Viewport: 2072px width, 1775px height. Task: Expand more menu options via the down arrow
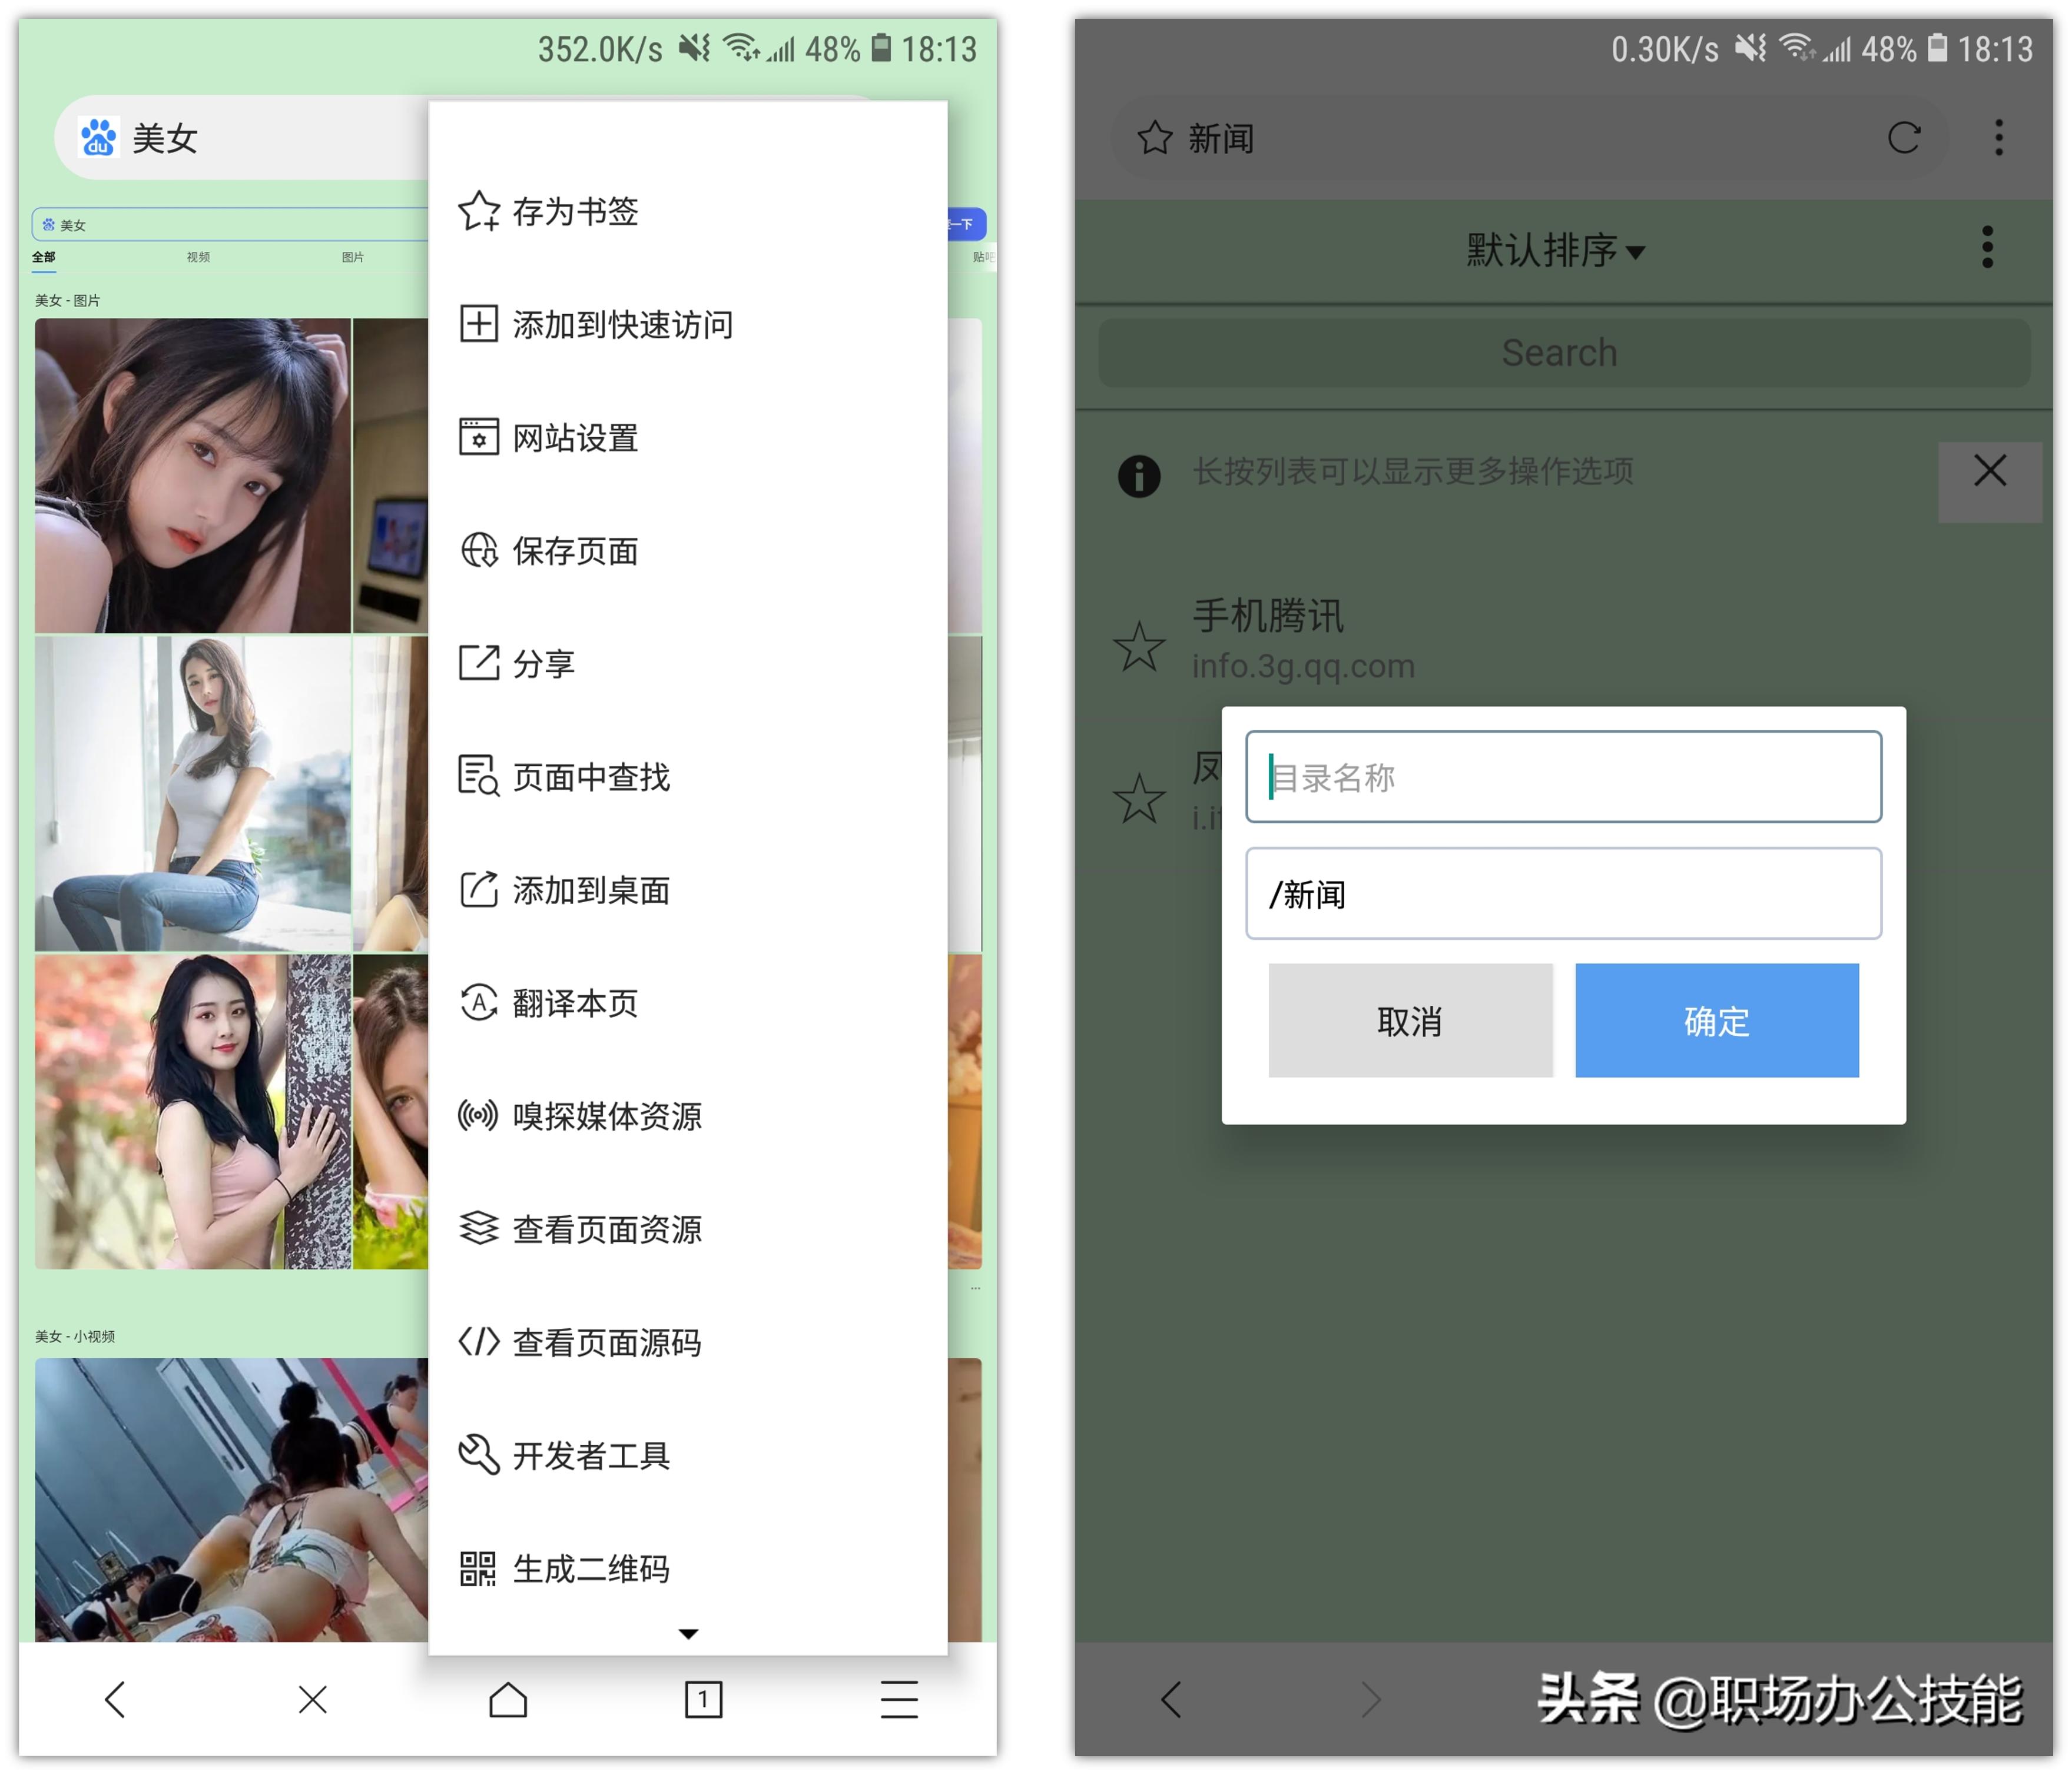click(689, 1633)
